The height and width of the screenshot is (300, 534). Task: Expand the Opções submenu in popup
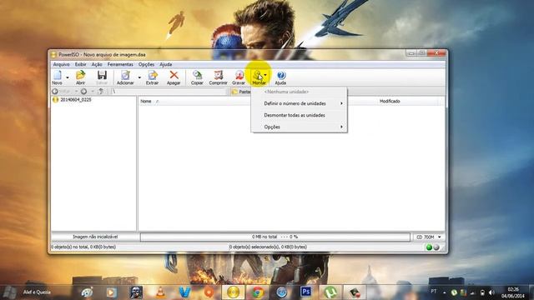(x=299, y=127)
